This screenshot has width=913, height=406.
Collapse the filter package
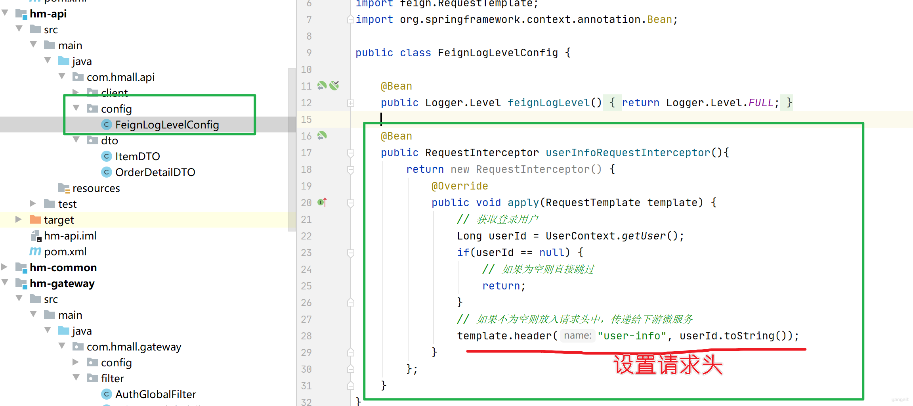click(76, 377)
